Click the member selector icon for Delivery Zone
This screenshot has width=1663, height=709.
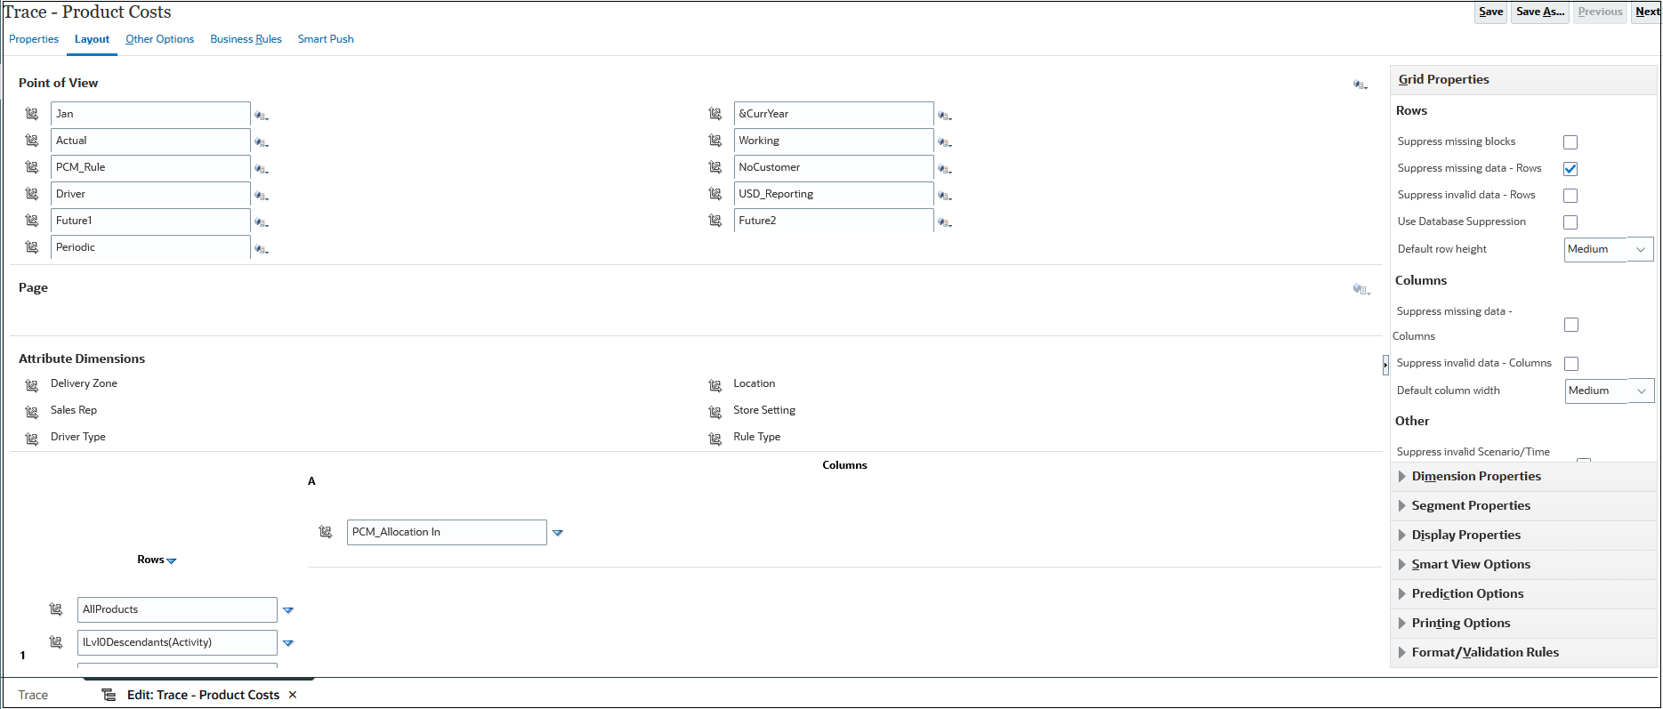pyautogui.click(x=32, y=384)
